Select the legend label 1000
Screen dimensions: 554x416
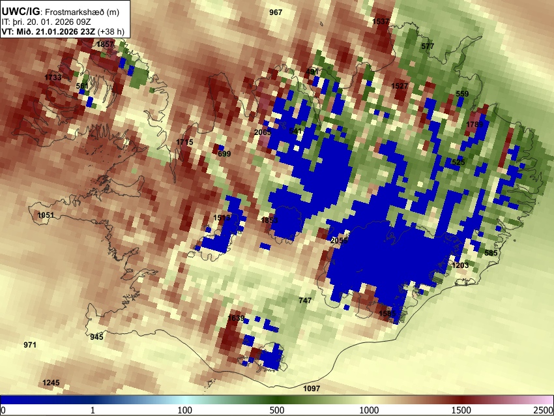369,410
